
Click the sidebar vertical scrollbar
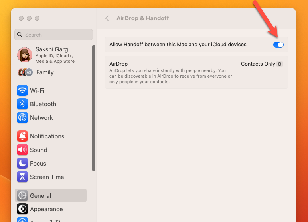point(94,108)
